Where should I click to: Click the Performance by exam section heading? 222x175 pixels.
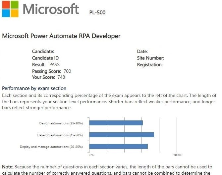34,88
